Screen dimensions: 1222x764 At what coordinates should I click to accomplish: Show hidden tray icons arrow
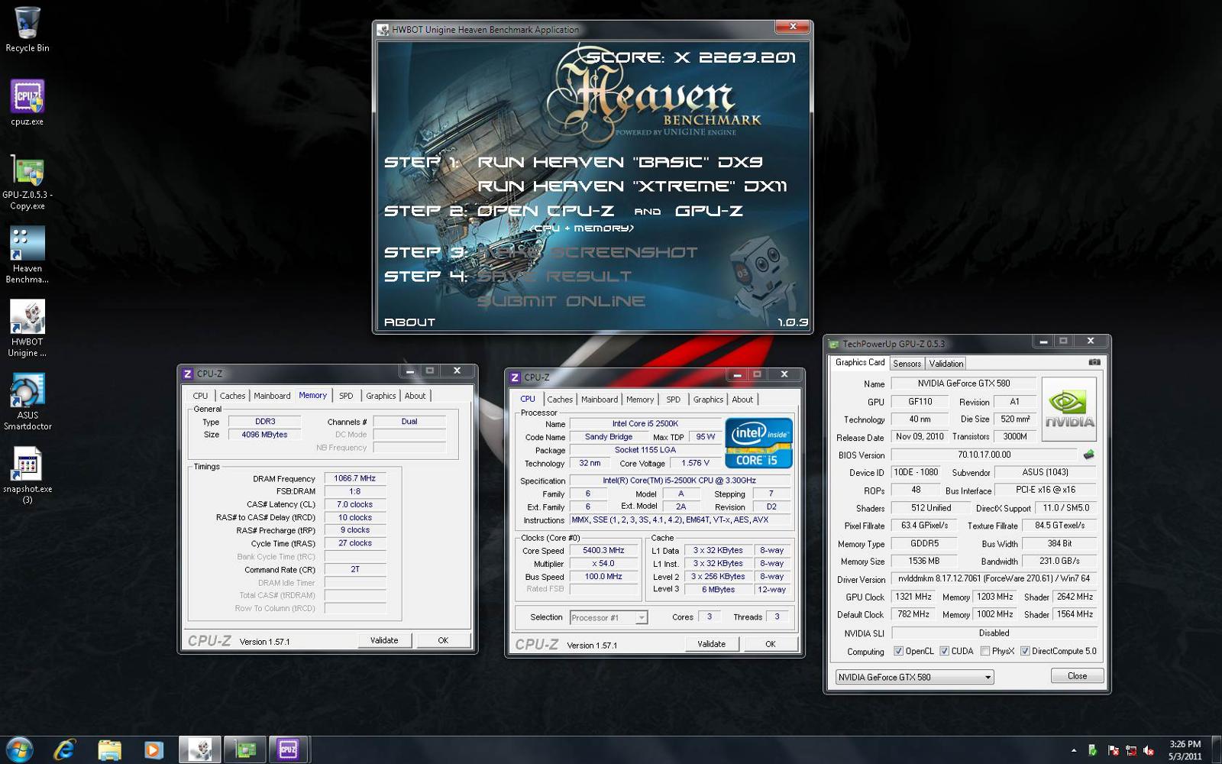(x=1074, y=751)
